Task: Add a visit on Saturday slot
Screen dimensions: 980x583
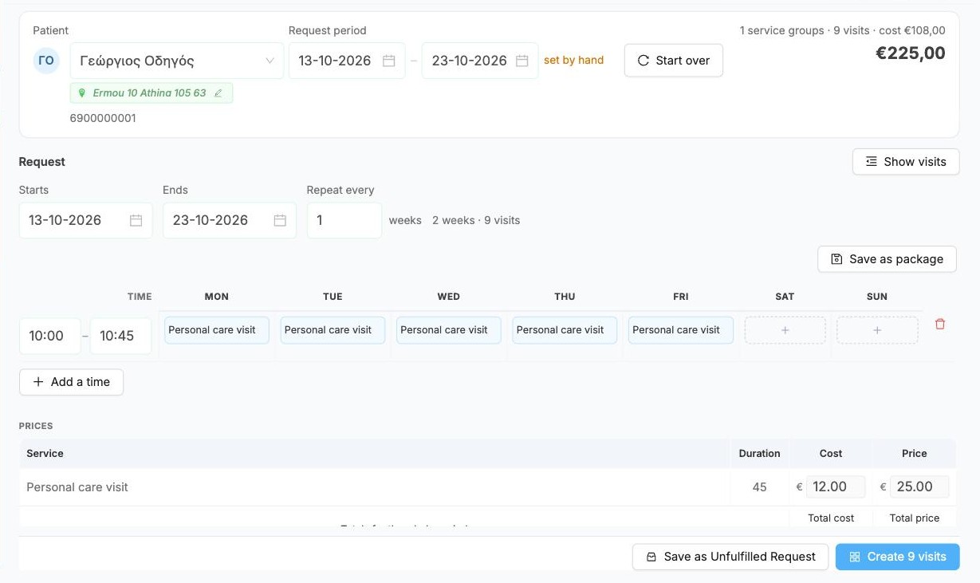Action: 785,330
